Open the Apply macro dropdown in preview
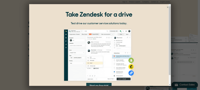This screenshot has width=200, height=90. 92,79
